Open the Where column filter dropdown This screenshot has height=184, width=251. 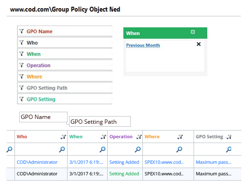(180, 137)
